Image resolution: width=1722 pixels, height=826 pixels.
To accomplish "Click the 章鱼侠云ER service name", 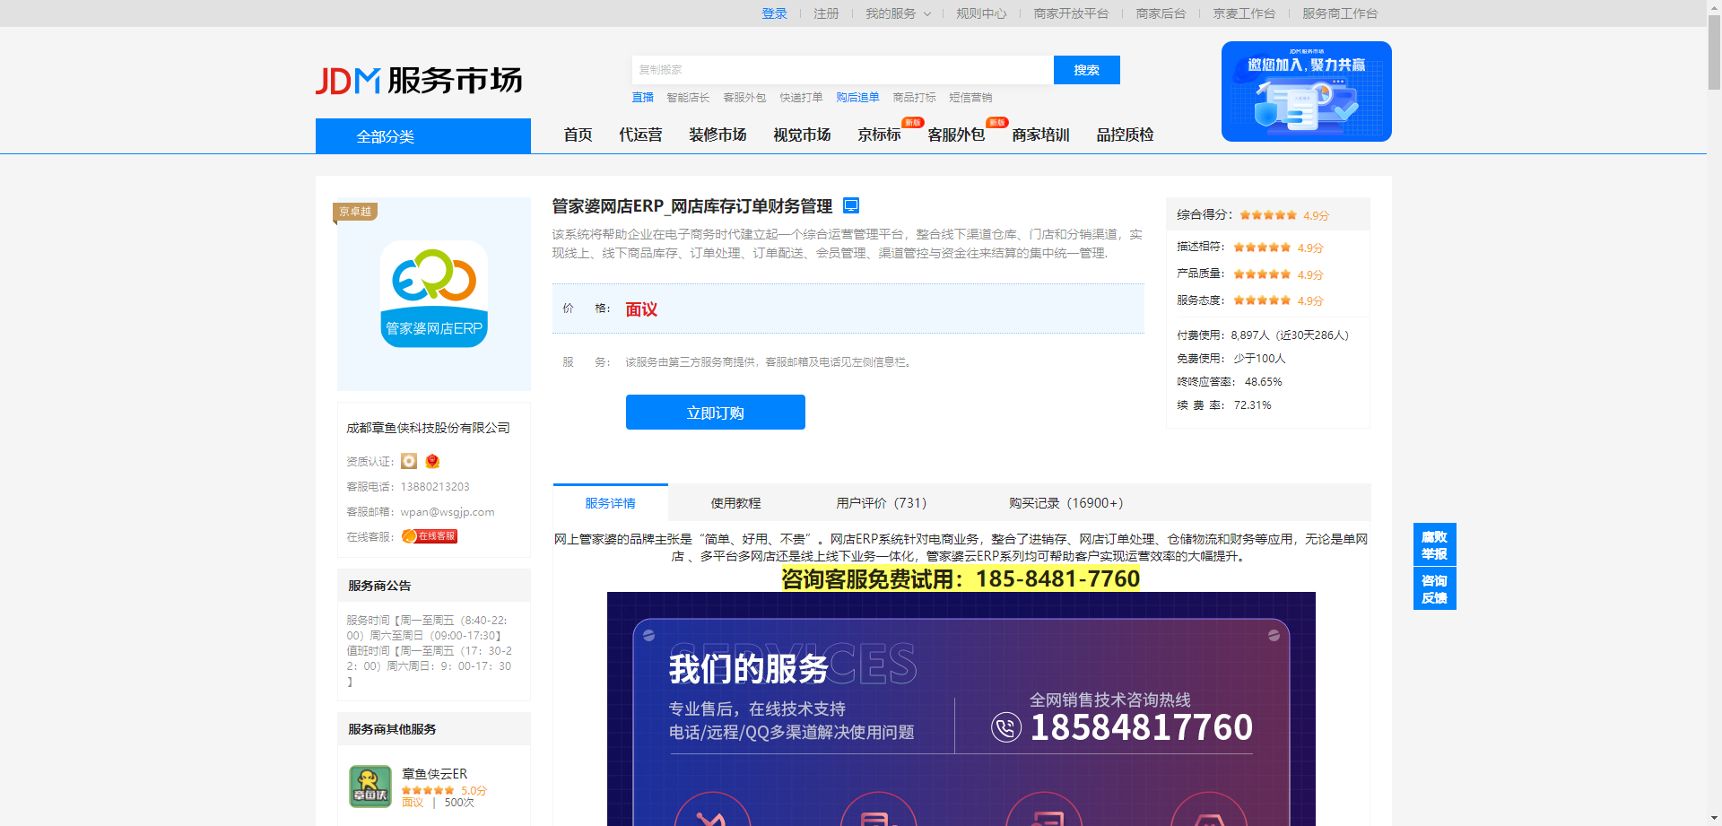I will (x=434, y=773).
